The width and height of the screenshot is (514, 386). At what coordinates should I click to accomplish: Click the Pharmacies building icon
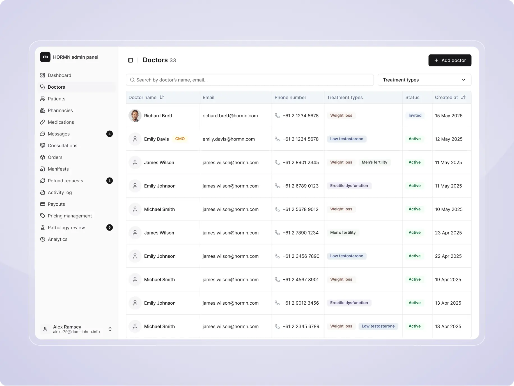tap(43, 111)
